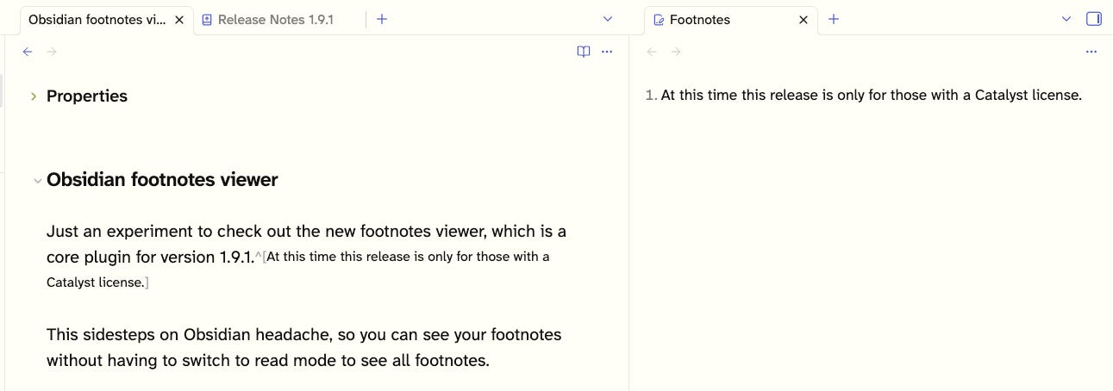Switch to the Obsidian footnotes viewer tab
This screenshot has height=391, width=1113.
tap(97, 19)
